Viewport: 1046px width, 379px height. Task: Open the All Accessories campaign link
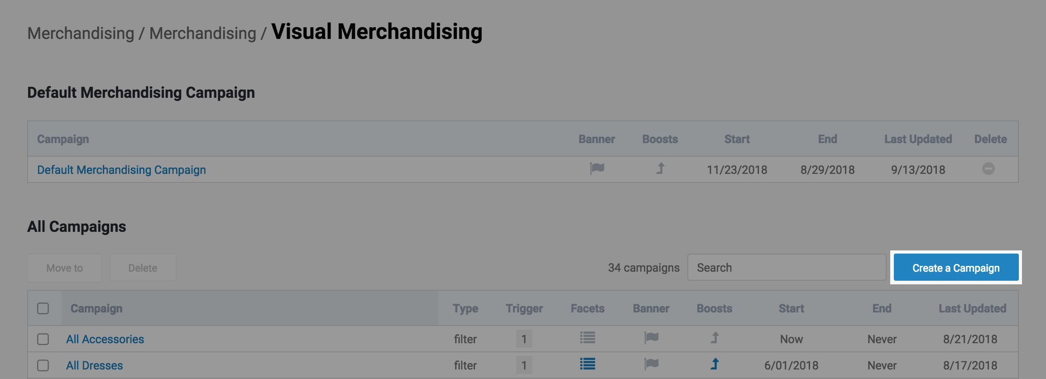pyautogui.click(x=105, y=339)
